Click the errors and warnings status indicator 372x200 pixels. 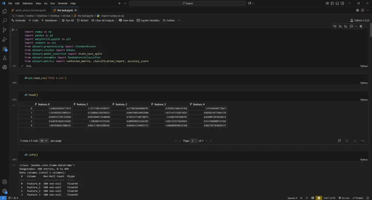pos(13,198)
